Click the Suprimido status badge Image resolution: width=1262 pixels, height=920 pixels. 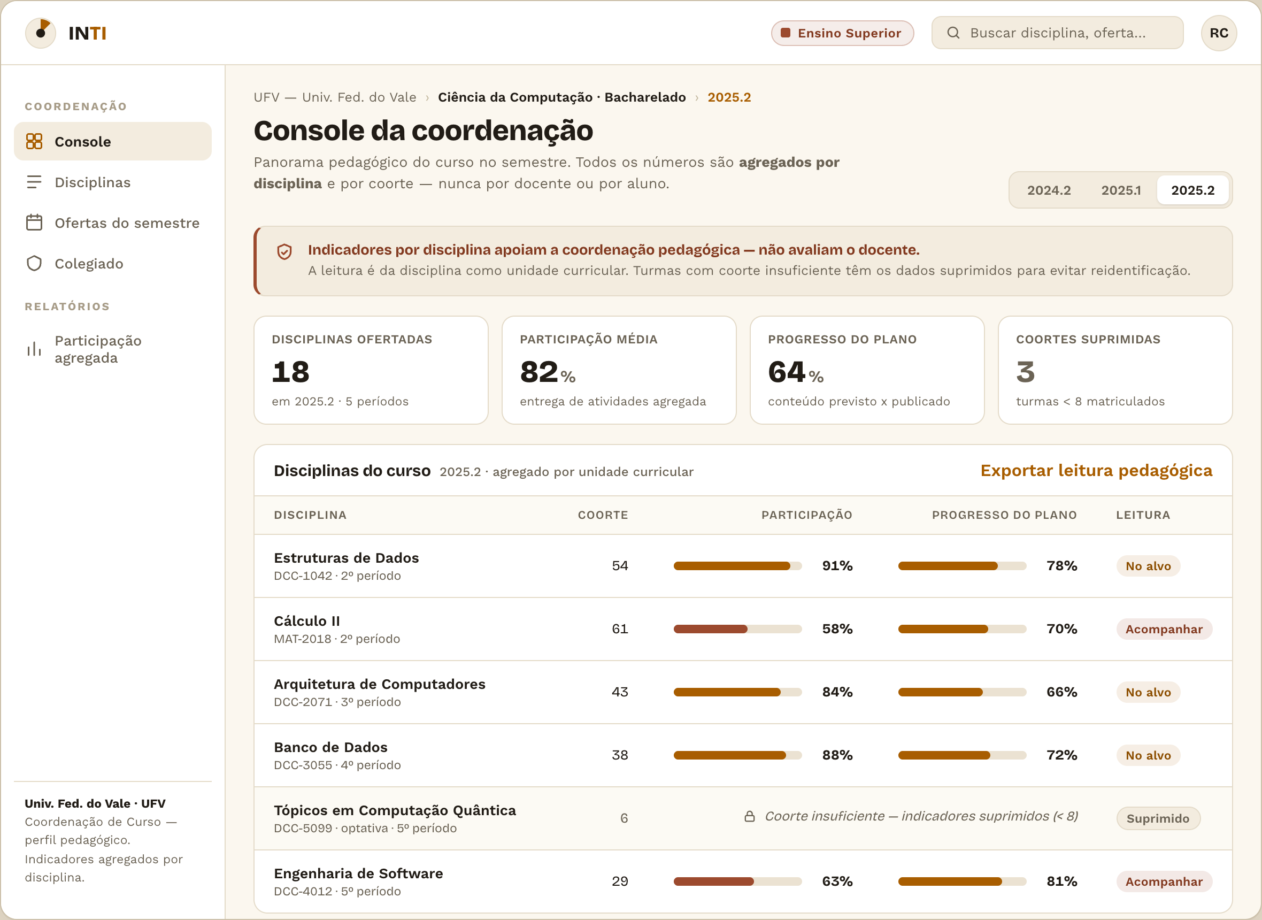pos(1158,819)
